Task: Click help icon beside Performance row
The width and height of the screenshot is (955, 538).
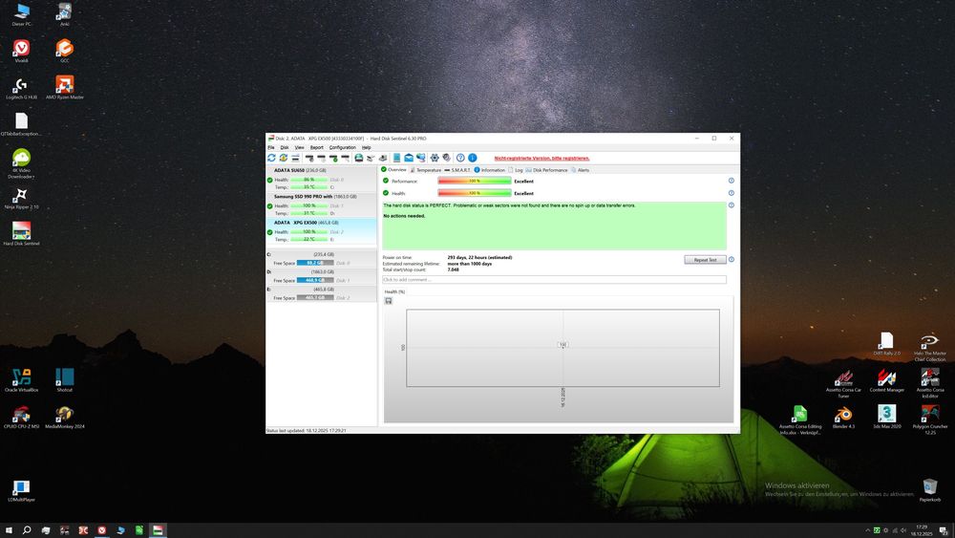Action: pyautogui.click(x=732, y=181)
